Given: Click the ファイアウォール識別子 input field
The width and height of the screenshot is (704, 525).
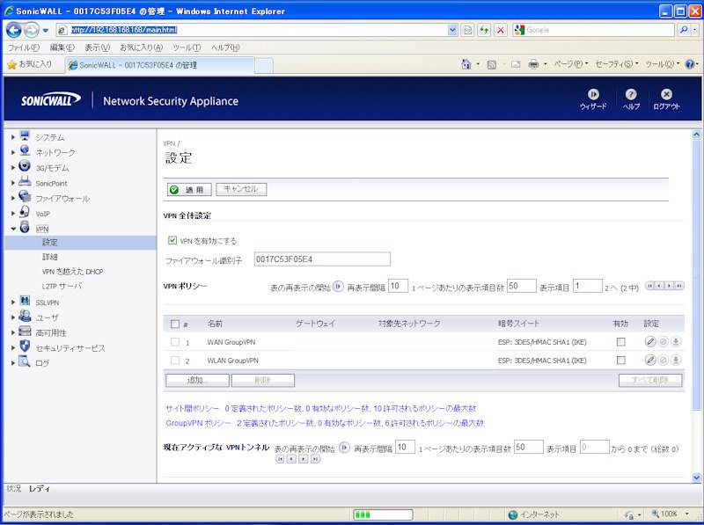Looking at the screenshot, I should 322,259.
